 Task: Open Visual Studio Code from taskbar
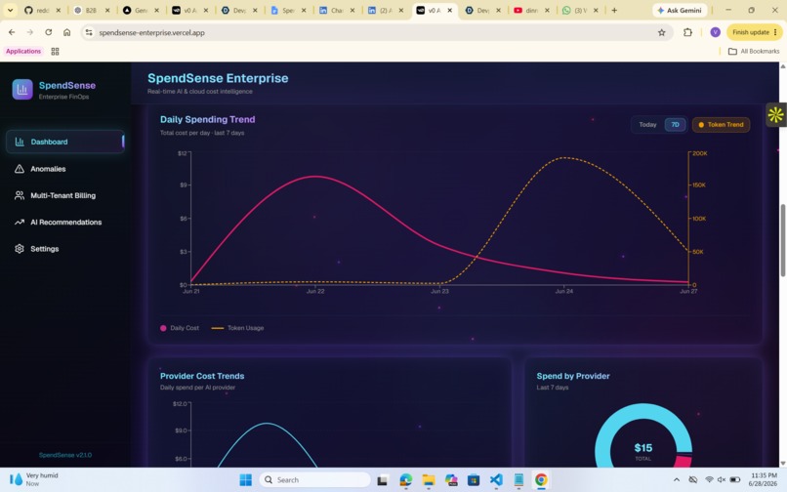pyautogui.click(x=496, y=480)
